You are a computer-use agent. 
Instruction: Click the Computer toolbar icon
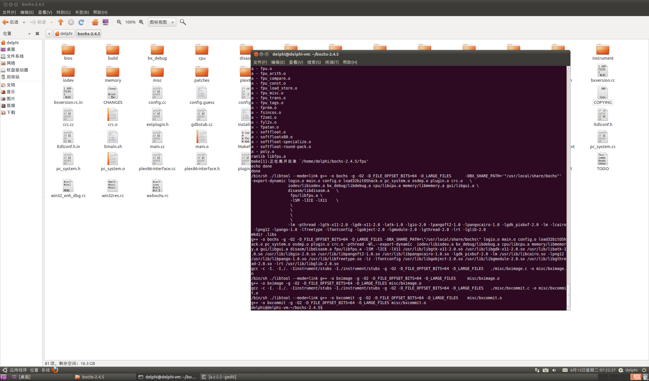point(106,22)
